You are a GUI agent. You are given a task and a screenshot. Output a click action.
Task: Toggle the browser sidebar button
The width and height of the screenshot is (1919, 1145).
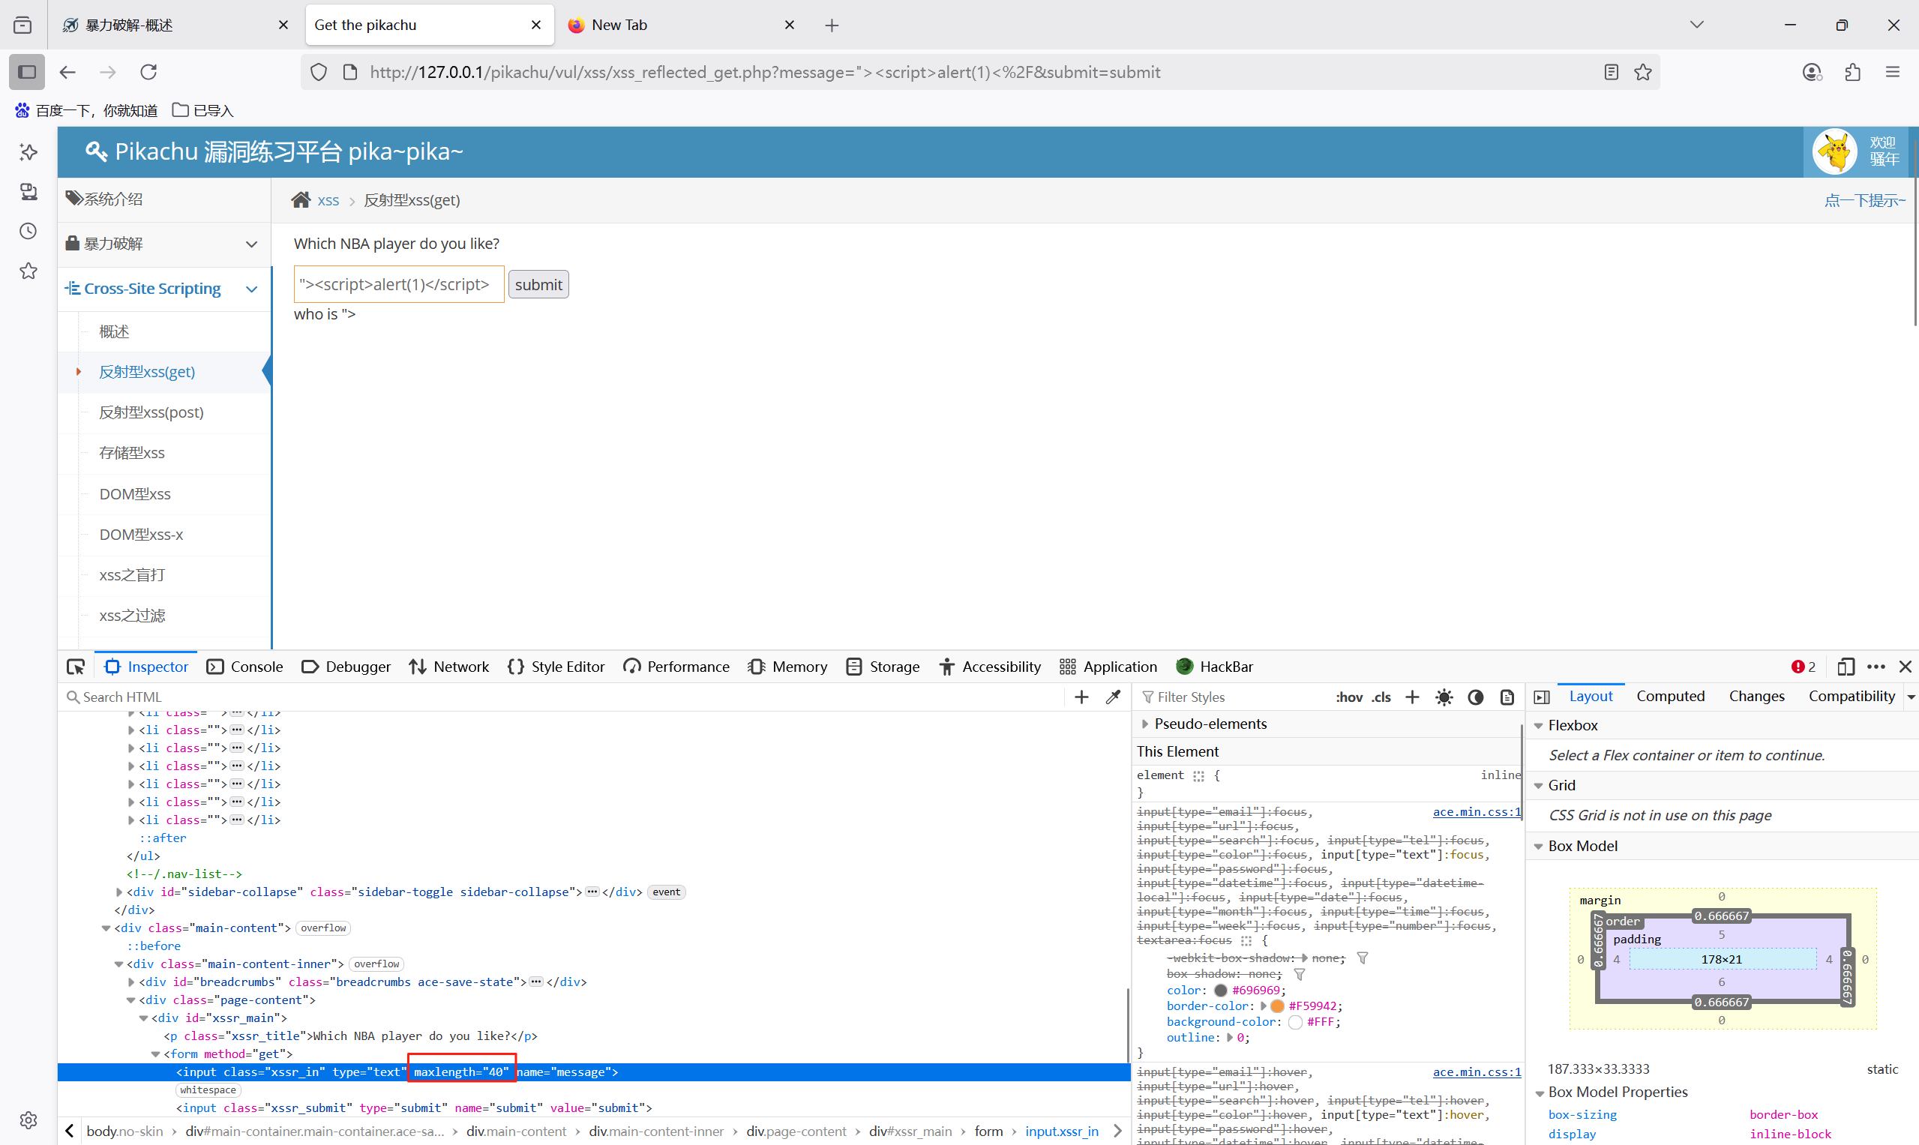click(x=27, y=72)
